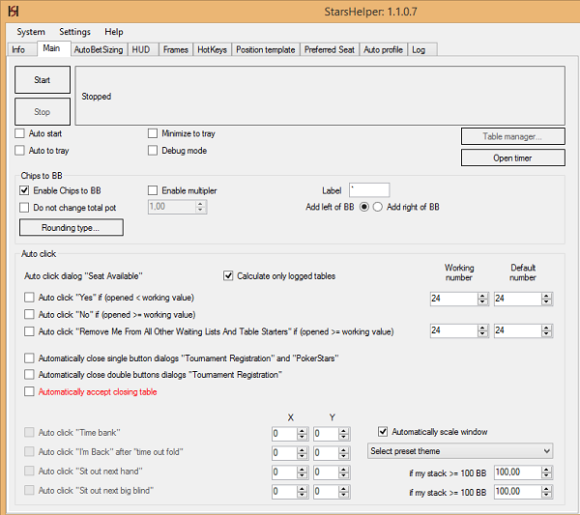Click the StarsHelper app icon in title bar
The image size is (580, 515).
[14, 12]
